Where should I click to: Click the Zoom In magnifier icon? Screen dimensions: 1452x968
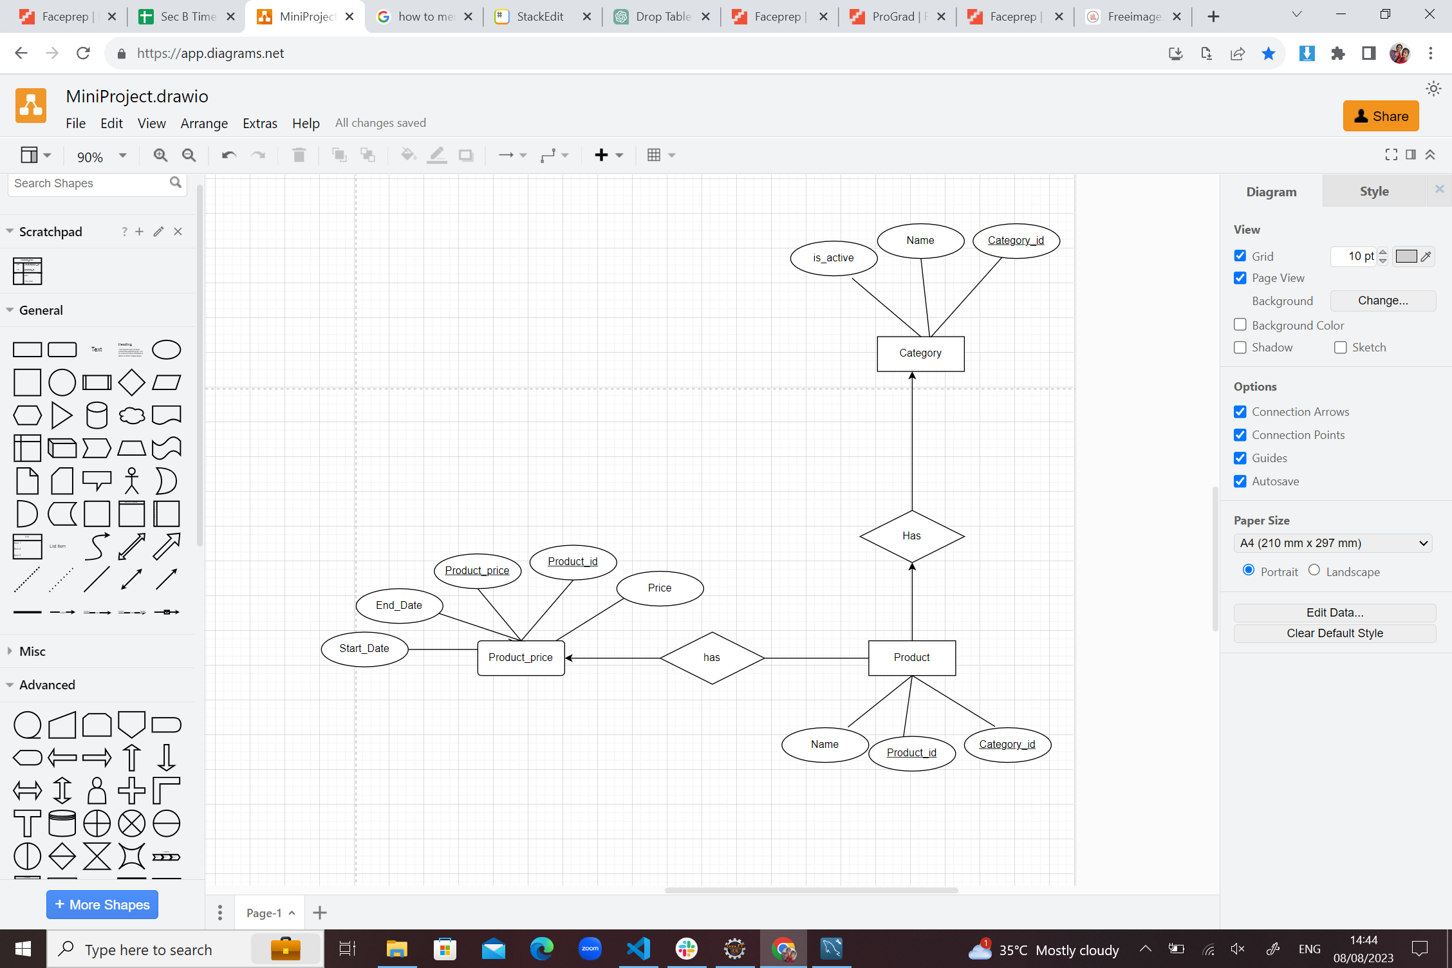click(x=160, y=155)
